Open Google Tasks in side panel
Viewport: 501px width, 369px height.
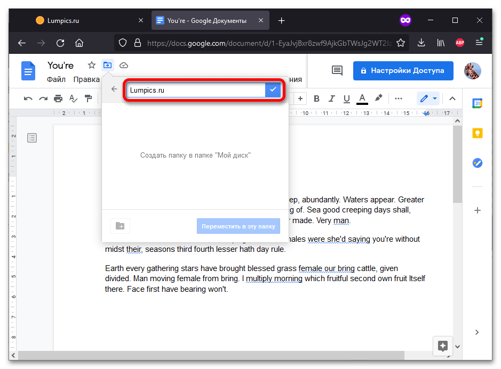[x=477, y=163]
